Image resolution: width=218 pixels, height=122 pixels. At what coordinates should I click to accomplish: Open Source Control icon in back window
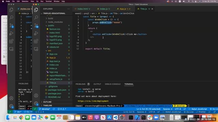coord(11,25)
